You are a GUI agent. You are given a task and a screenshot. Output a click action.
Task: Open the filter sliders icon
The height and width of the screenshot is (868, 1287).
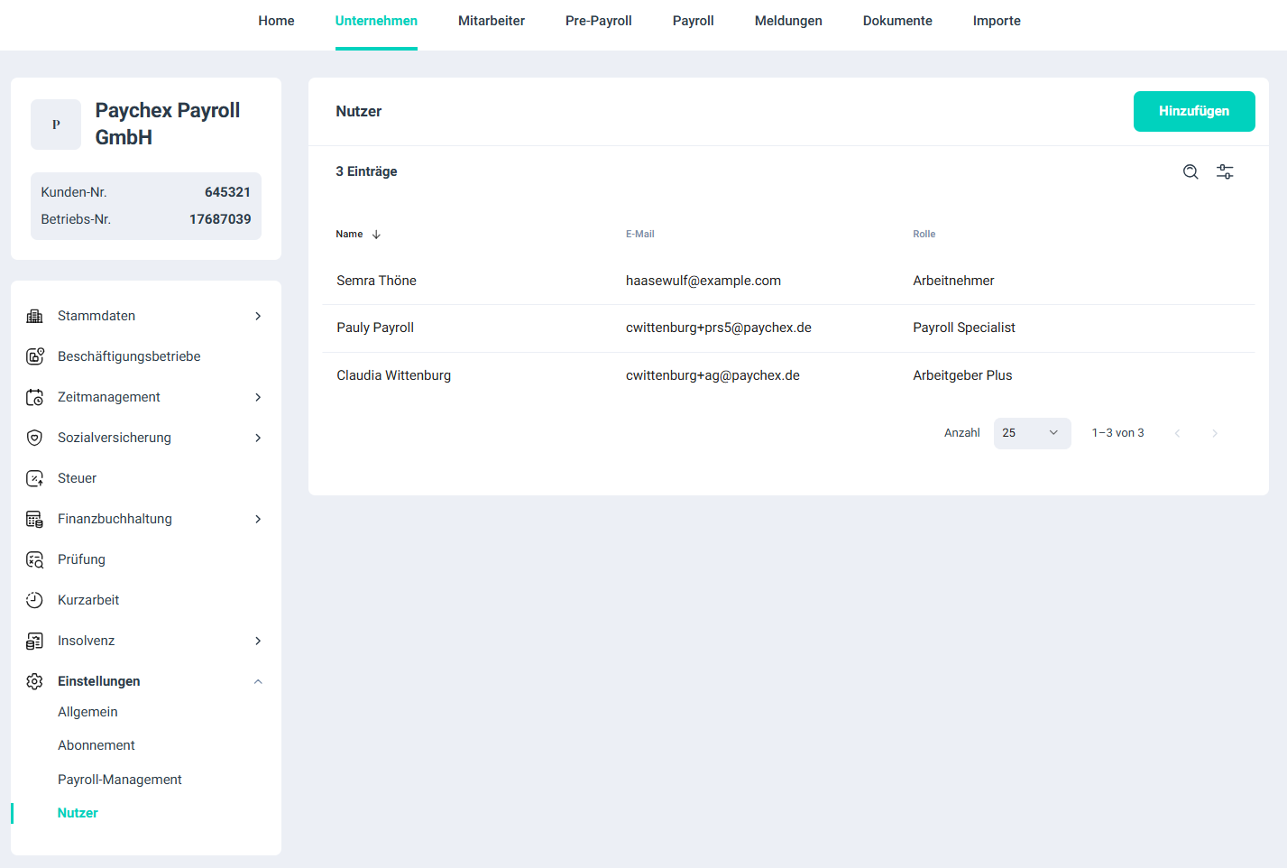(x=1225, y=172)
